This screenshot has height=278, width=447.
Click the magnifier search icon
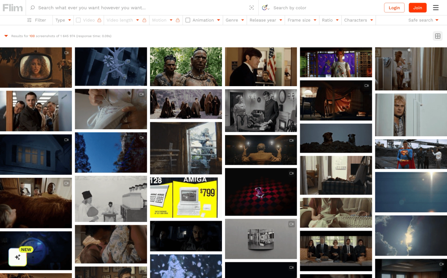(33, 8)
